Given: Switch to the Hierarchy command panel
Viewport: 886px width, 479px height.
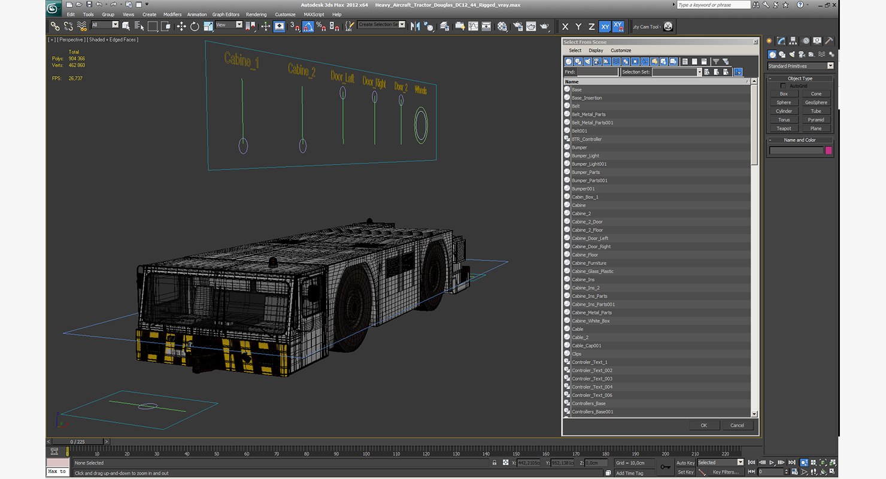Looking at the screenshot, I should 793,41.
